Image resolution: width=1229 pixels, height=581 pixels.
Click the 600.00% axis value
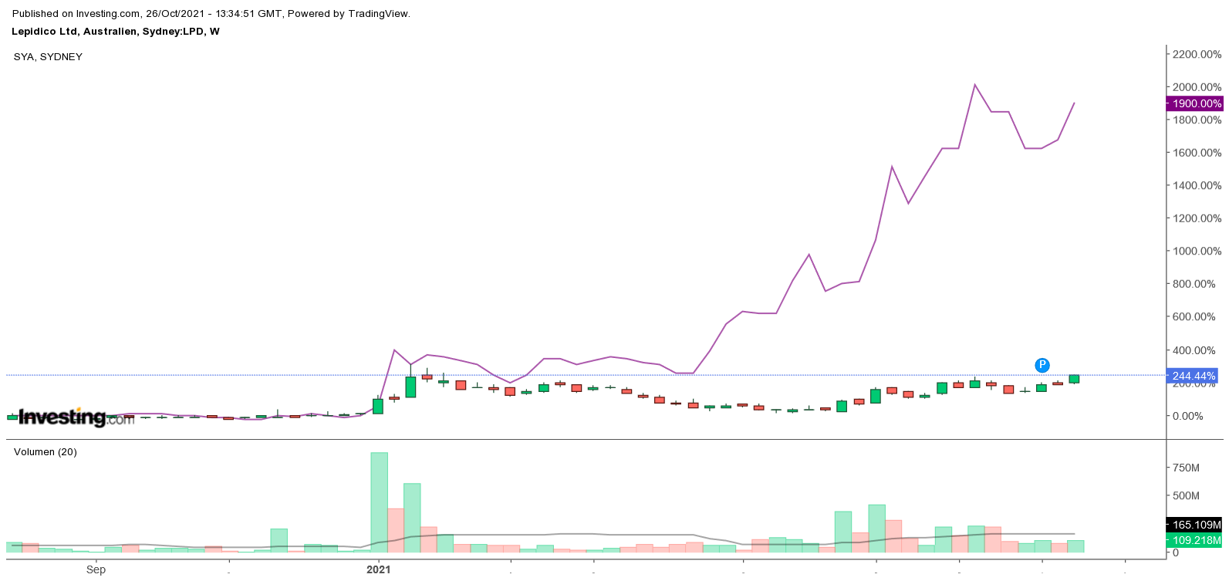point(1194,316)
